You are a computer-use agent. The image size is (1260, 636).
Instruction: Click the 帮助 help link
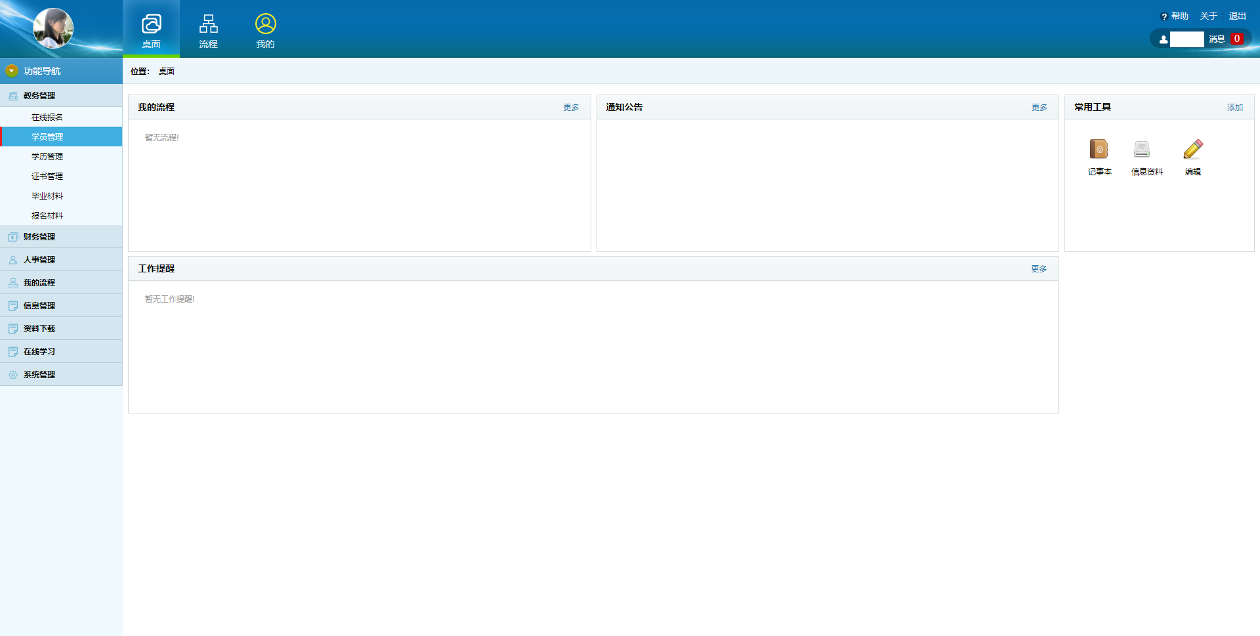click(1180, 16)
